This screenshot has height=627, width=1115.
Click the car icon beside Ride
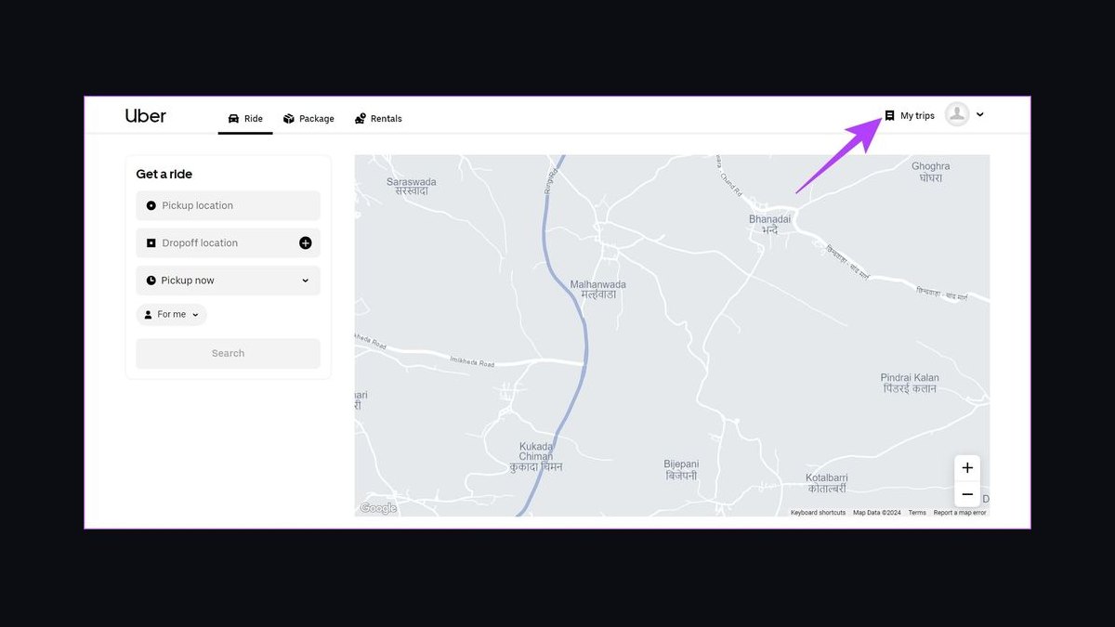pyautogui.click(x=233, y=119)
